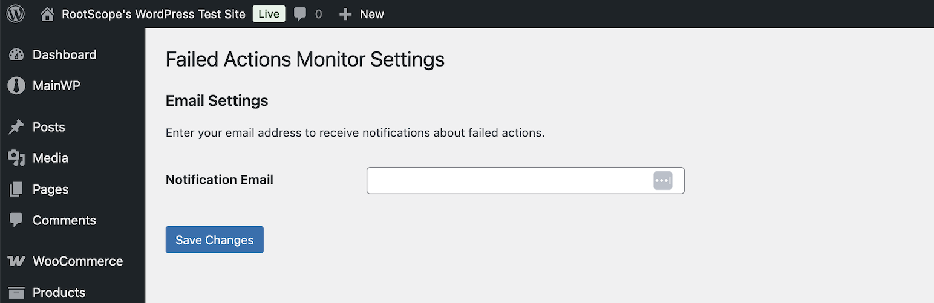Click the Posts pushpin icon
This screenshot has width=934, height=303.
[x=16, y=127]
